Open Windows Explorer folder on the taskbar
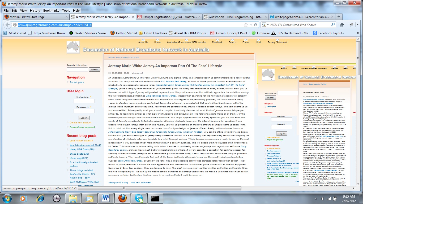435x244 pixels. pos(73,198)
